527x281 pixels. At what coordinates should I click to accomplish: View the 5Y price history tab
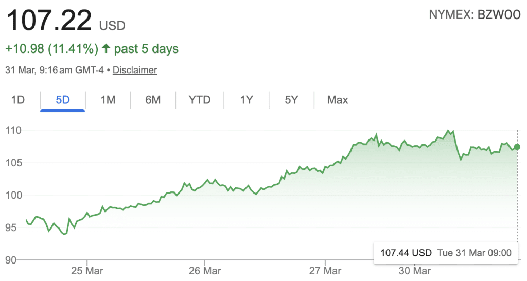[291, 100]
